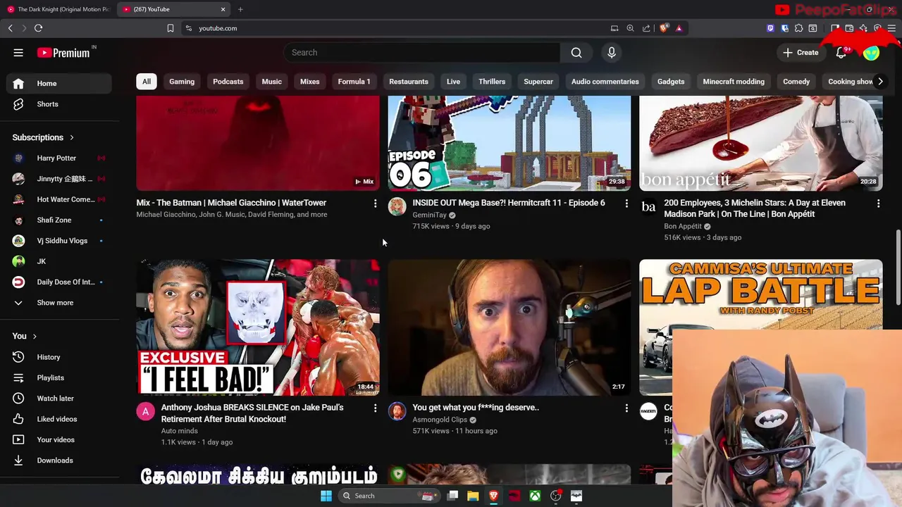Open options menu for Anthony Joshua video

point(375,408)
